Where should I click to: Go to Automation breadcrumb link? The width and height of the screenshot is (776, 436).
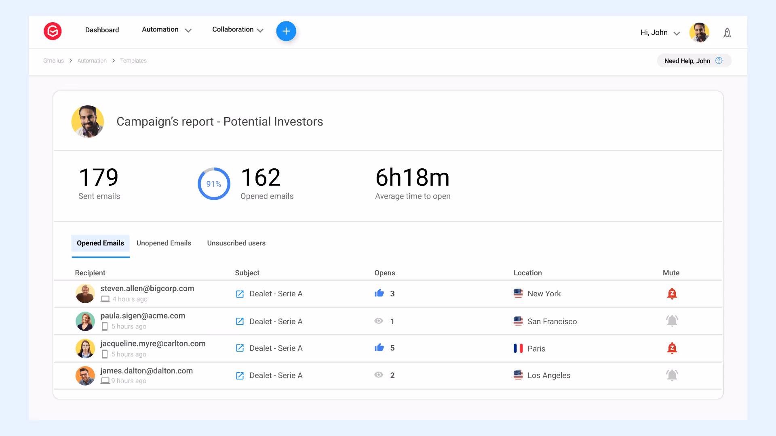(92, 61)
